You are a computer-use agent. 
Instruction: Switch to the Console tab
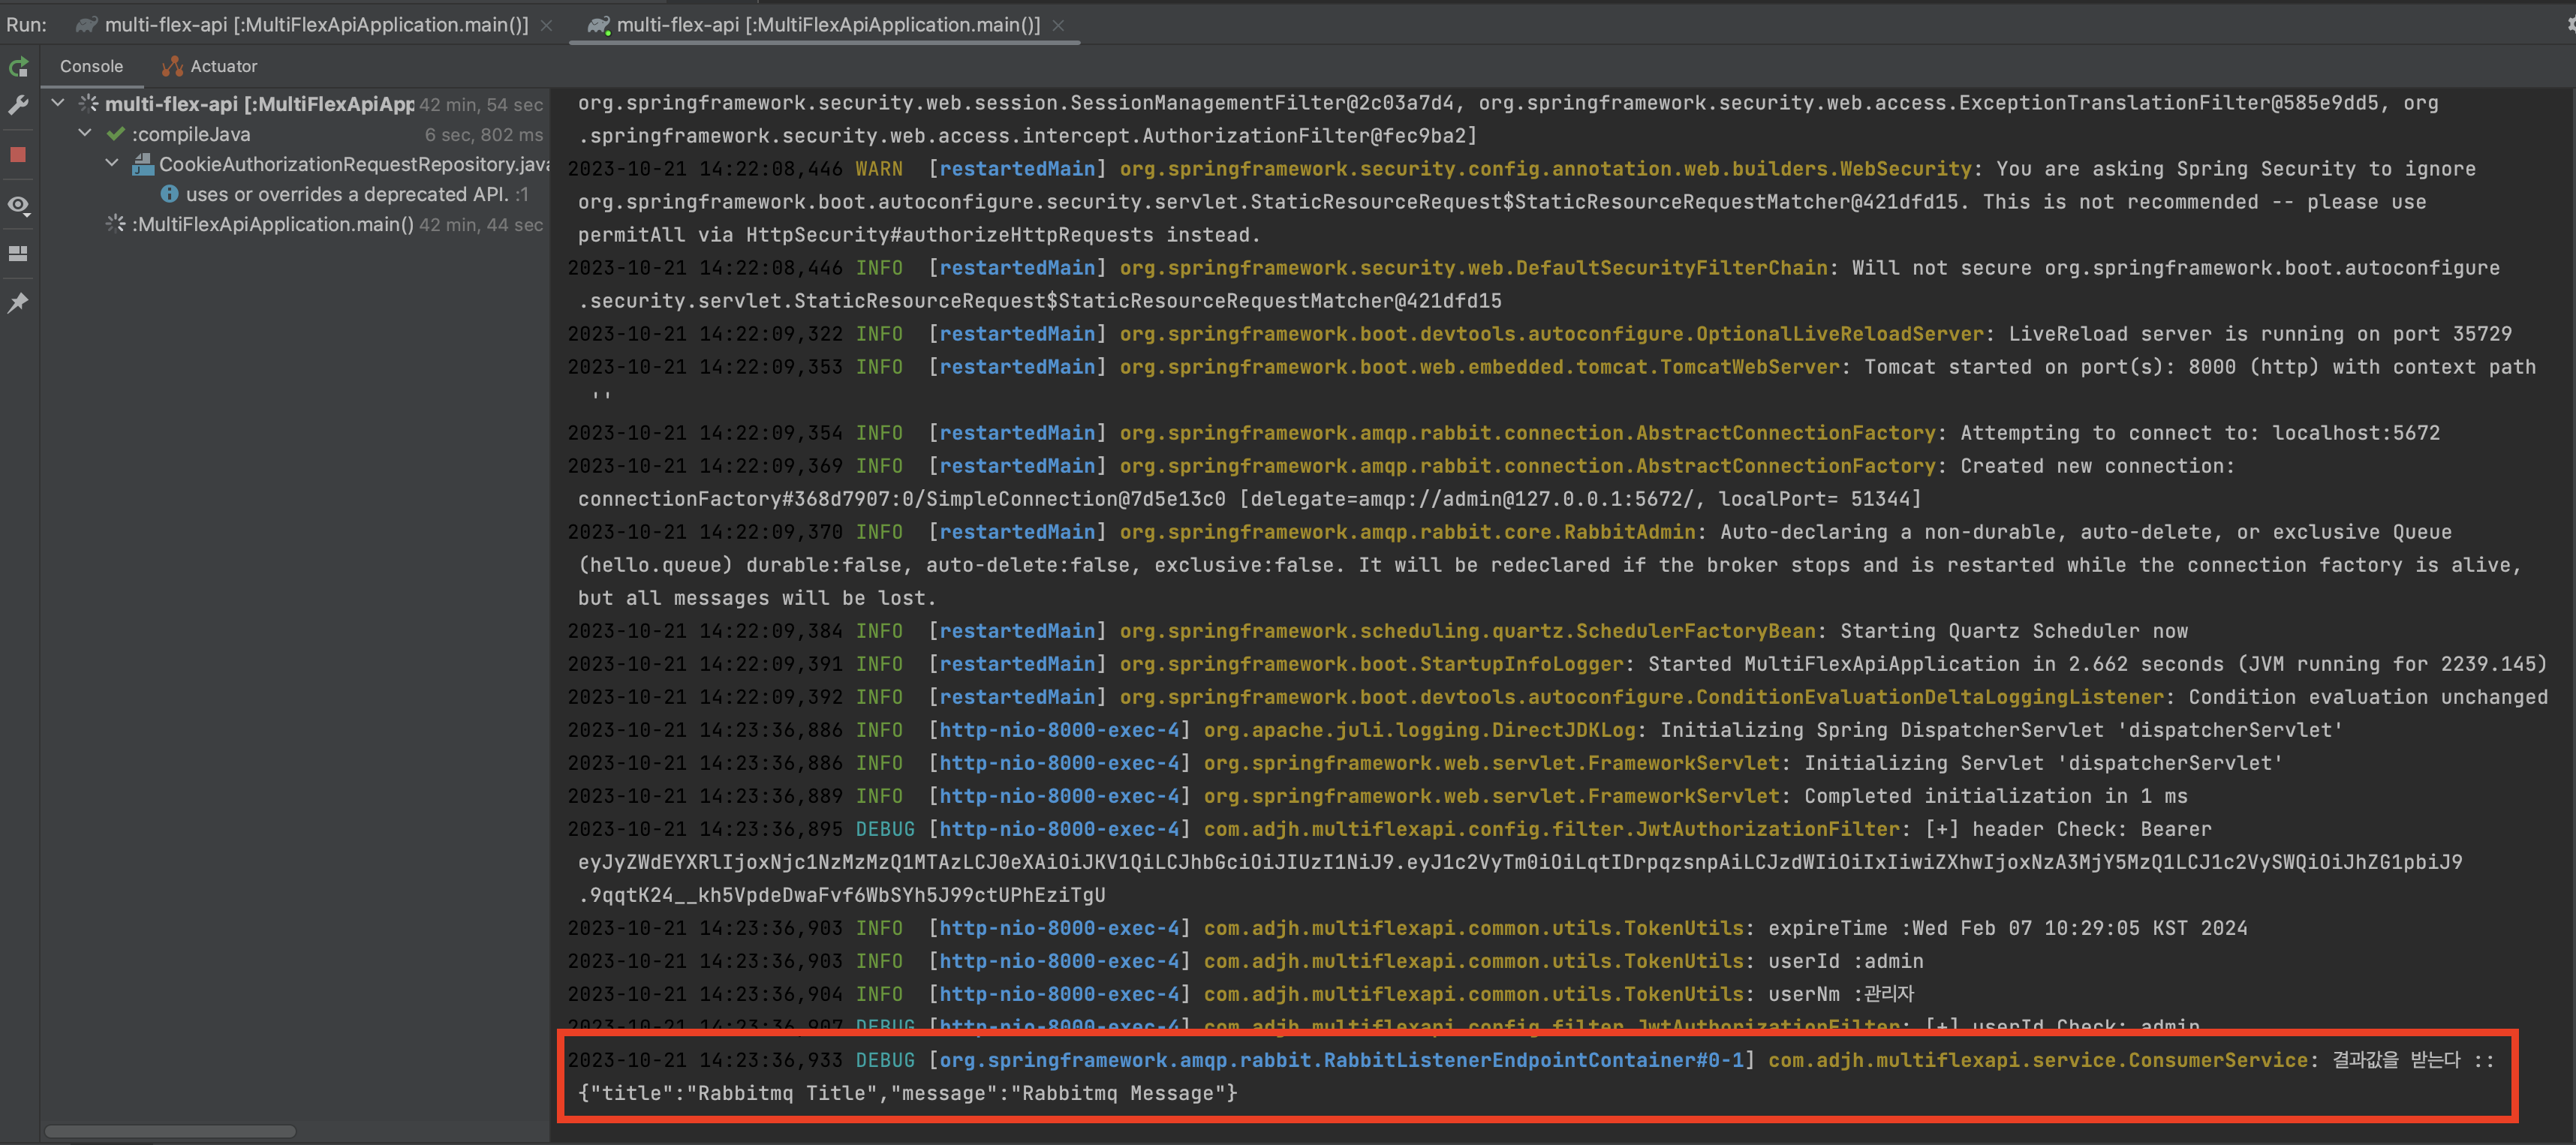[x=91, y=66]
